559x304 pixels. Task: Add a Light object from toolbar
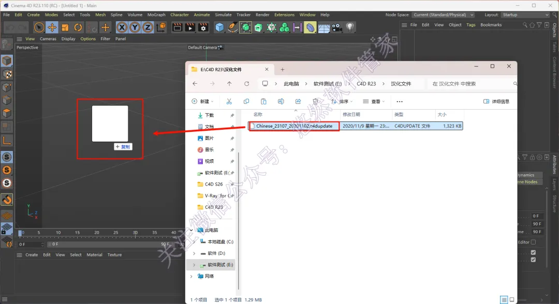[350, 27]
